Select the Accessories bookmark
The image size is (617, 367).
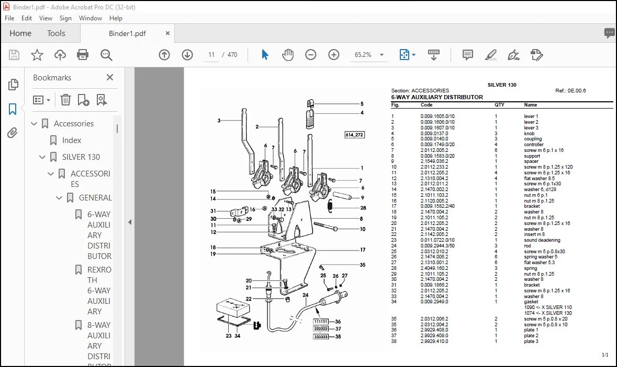click(74, 124)
